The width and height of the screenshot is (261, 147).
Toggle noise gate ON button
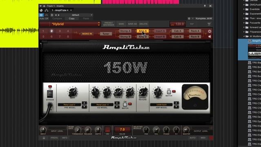click(108, 129)
